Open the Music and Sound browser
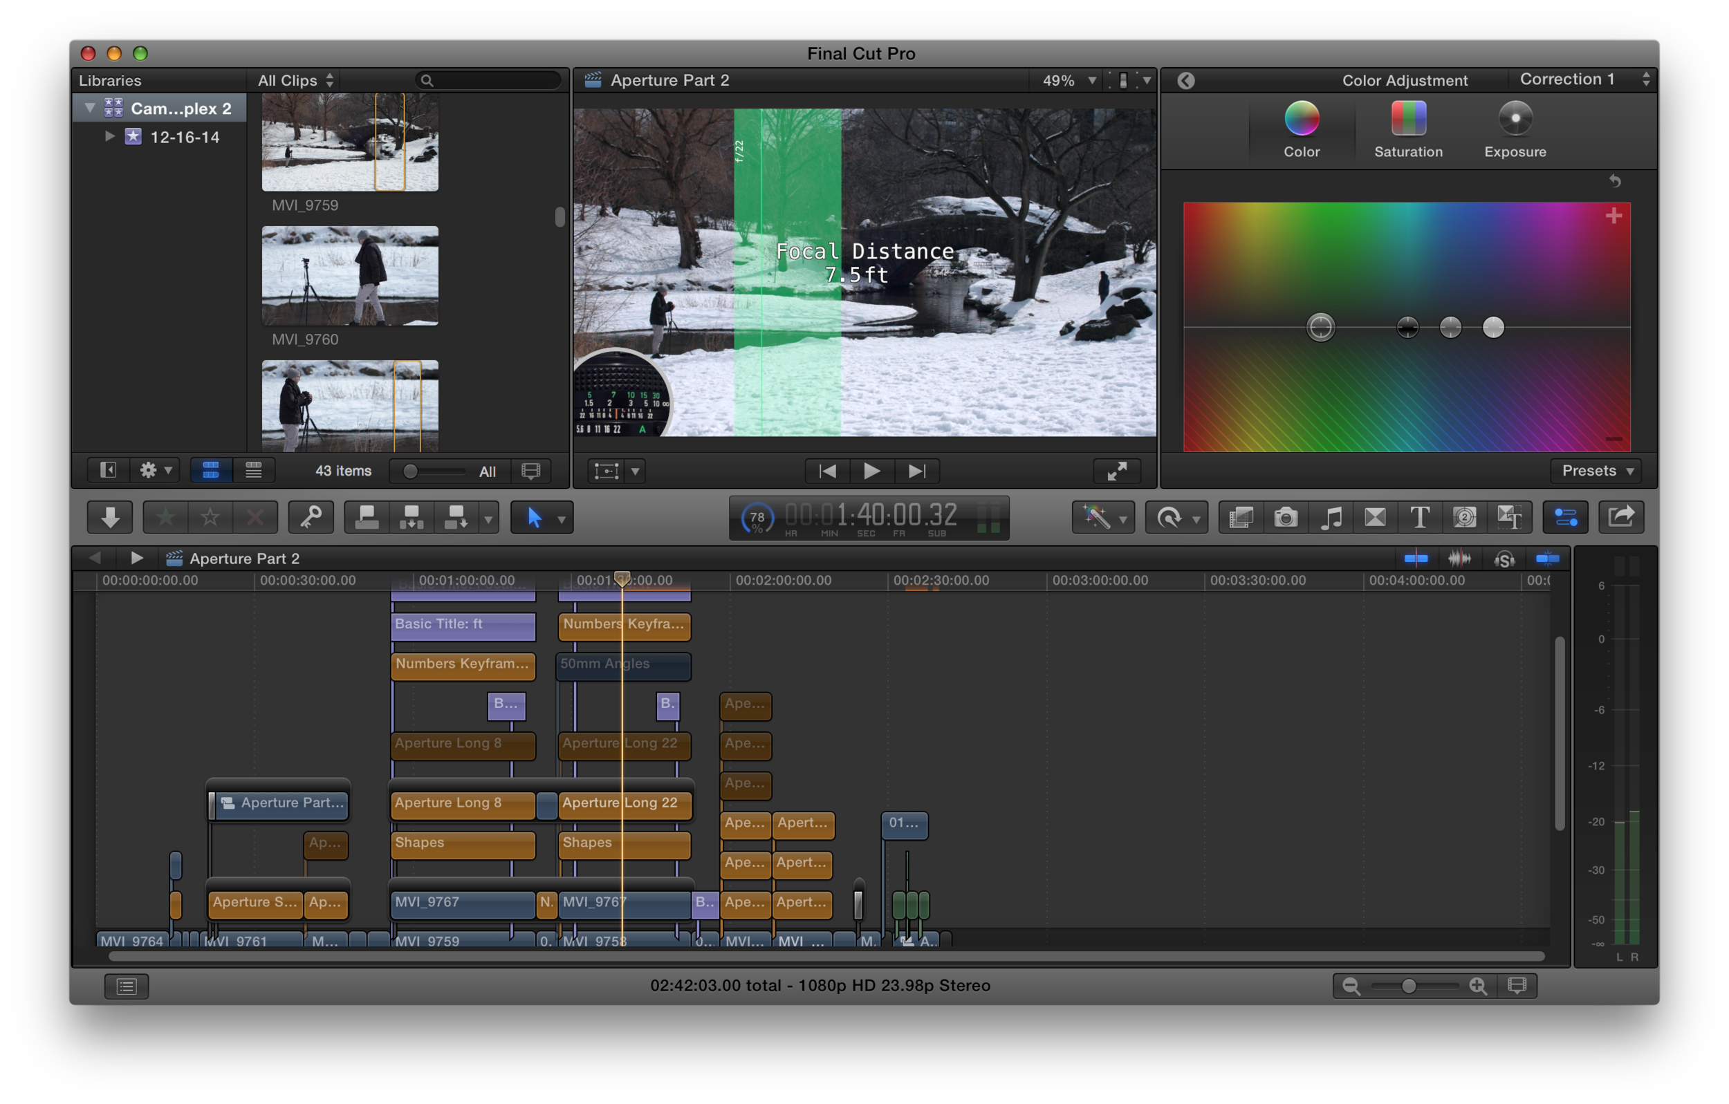The image size is (1729, 1104). pyautogui.click(x=1331, y=517)
